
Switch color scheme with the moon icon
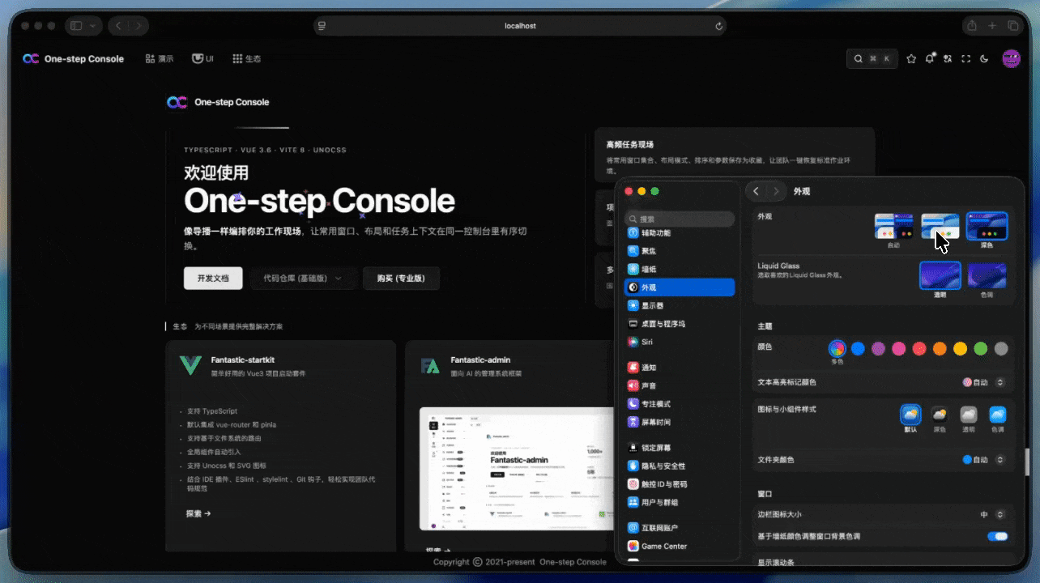(x=984, y=58)
